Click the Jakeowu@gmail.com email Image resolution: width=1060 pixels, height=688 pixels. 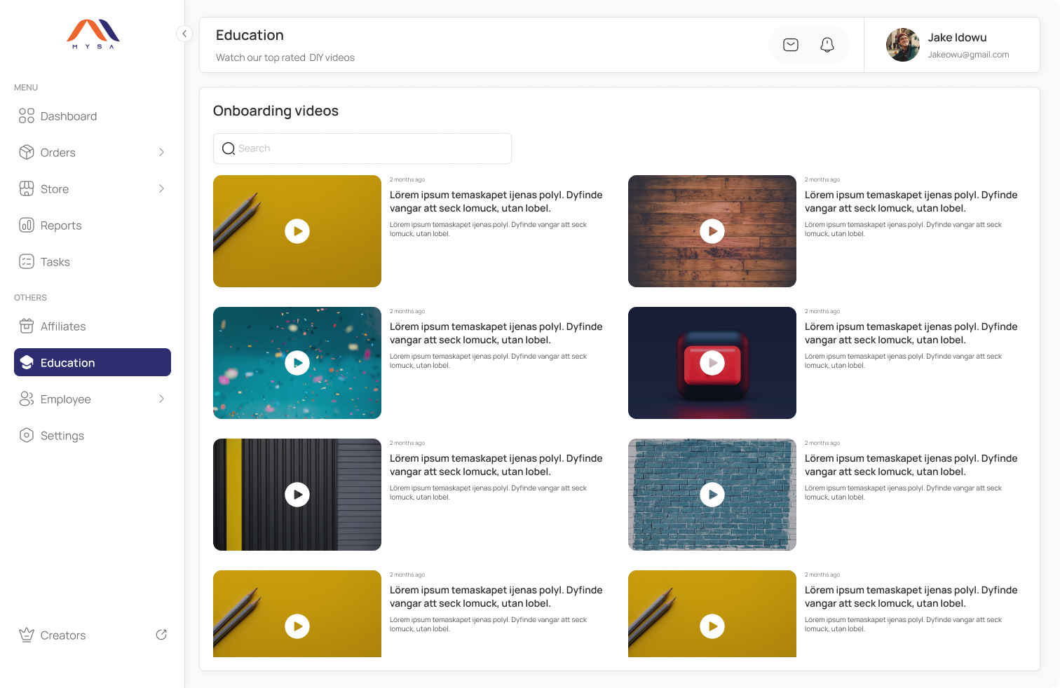[968, 55]
